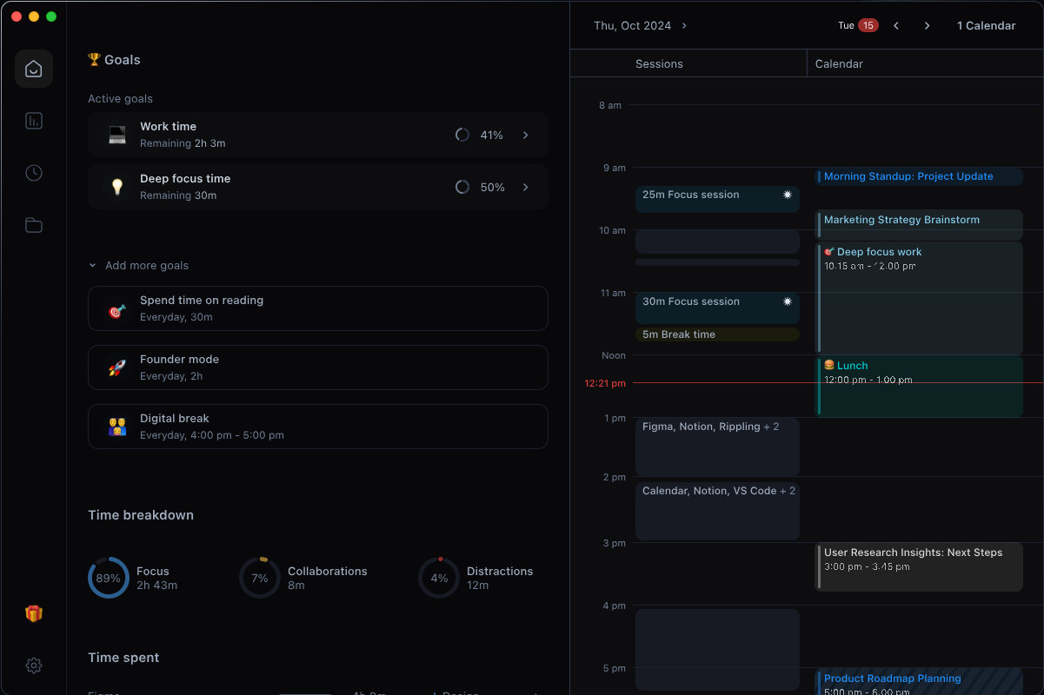Viewport: 1044px width, 695px height.
Task: Click the 12:21 pm current time marker
Action: coord(605,383)
